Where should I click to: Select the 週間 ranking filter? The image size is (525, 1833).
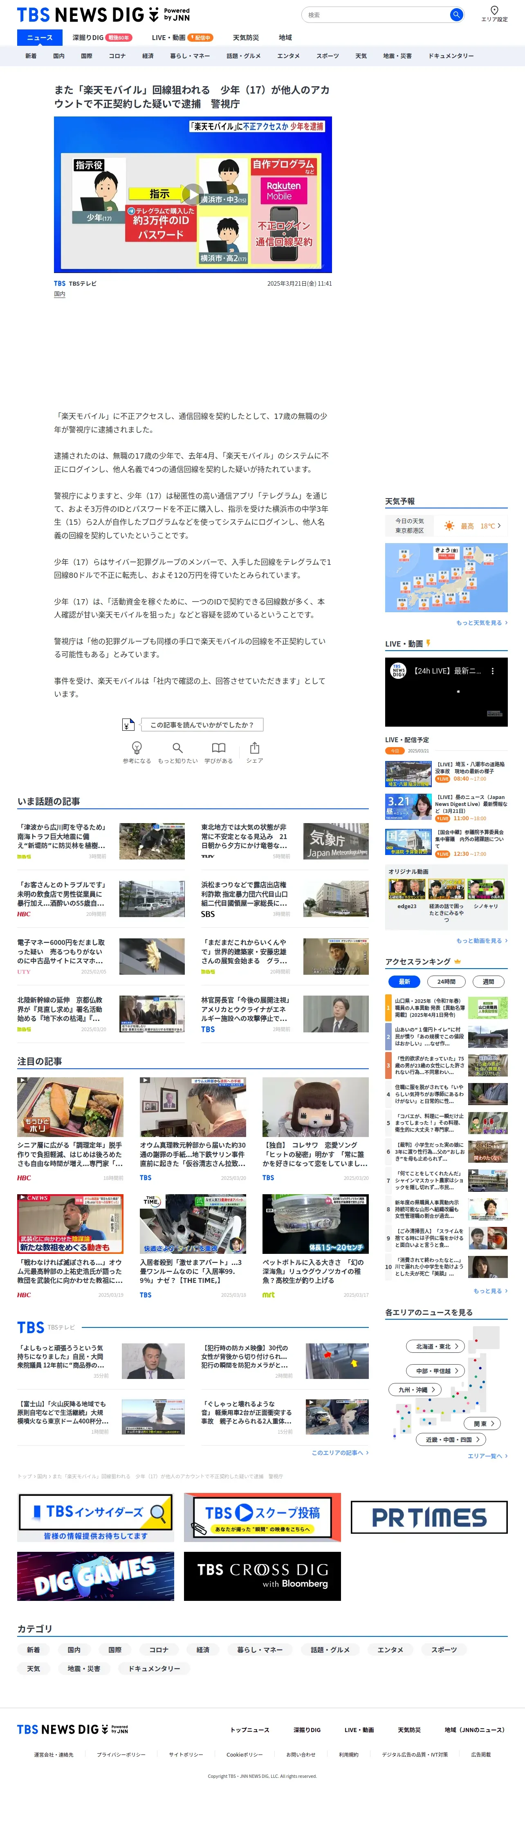(489, 981)
